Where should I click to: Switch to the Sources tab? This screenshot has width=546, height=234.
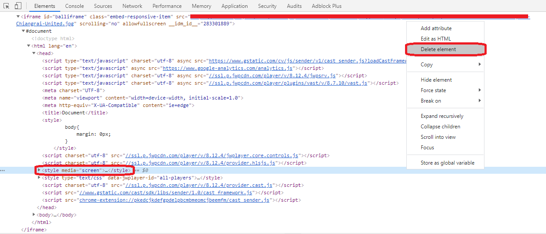(103, 6)
